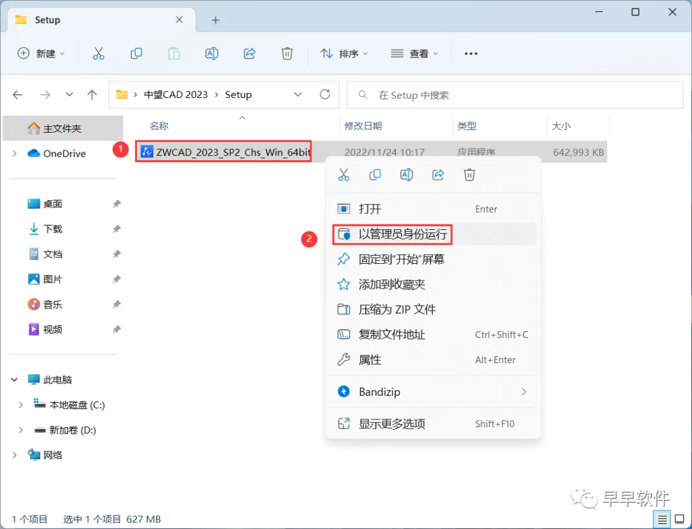Open a new tab with plus button
Image resolution: width=692 pixels, height=529 pixels.
pyautogui.click(x=215, y=20)
